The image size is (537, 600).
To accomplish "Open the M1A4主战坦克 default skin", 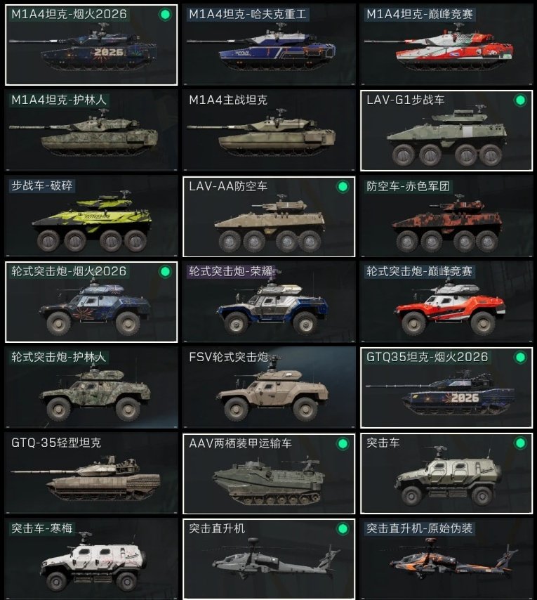I will 269,131.
